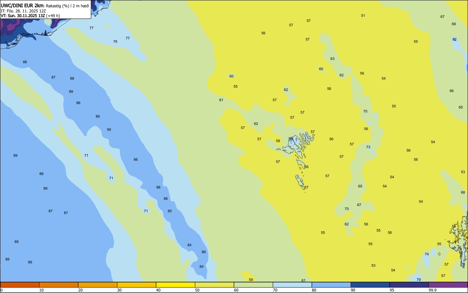This screenshot has height=293, width=468.
Task: Click the humidity value 76 on the map
Action: pos(115,42)
